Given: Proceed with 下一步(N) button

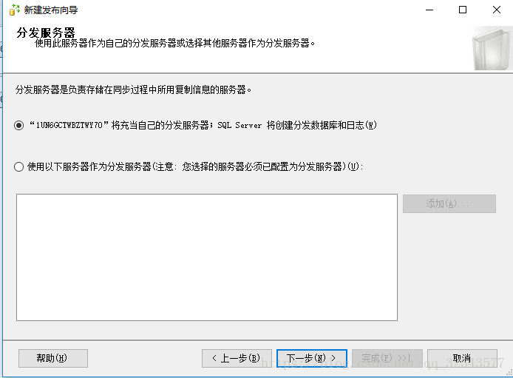Looking at the screenshot, I should click(x=312, y=358).
